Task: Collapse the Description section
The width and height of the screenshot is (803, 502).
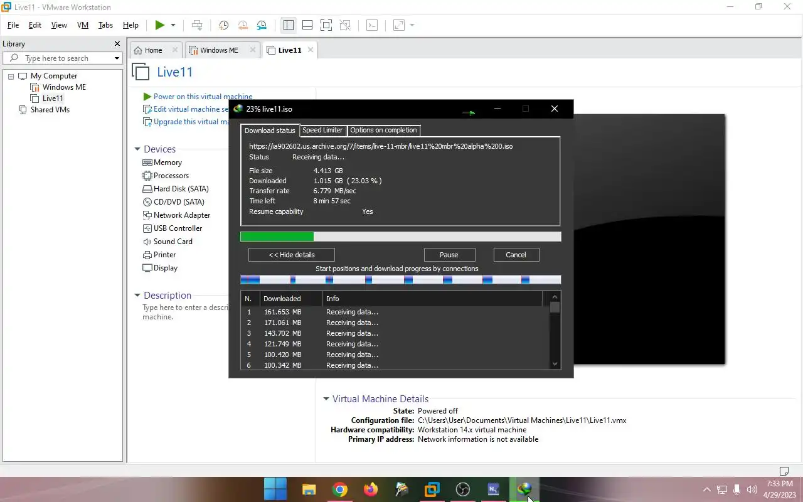Action: coord(137,296)
